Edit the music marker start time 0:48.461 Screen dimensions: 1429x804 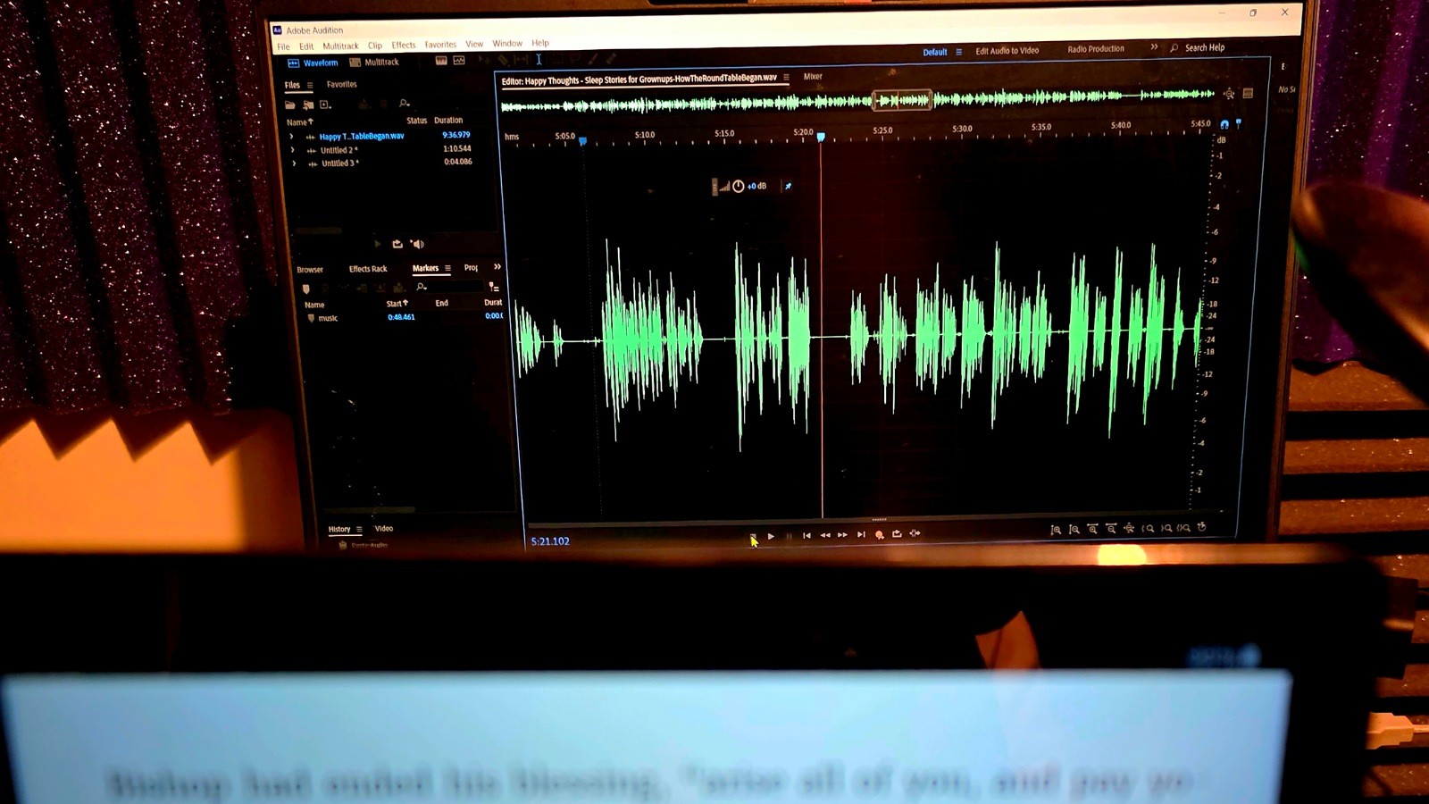tap(401, 316)
